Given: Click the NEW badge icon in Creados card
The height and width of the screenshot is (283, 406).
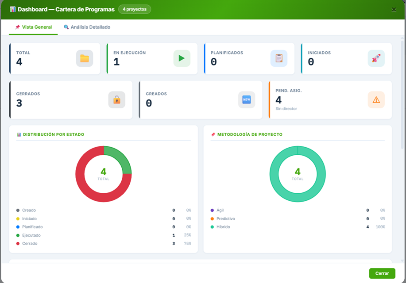Looking at the screenshot, I should [247, 100].
